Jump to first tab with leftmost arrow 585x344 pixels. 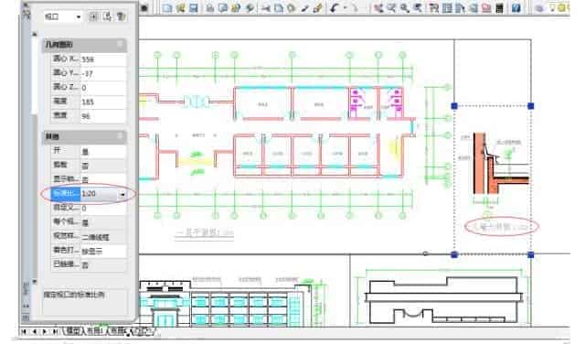pyautogui.click(x=25, y=331)
